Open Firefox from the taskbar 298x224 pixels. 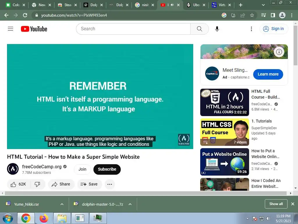44,218
